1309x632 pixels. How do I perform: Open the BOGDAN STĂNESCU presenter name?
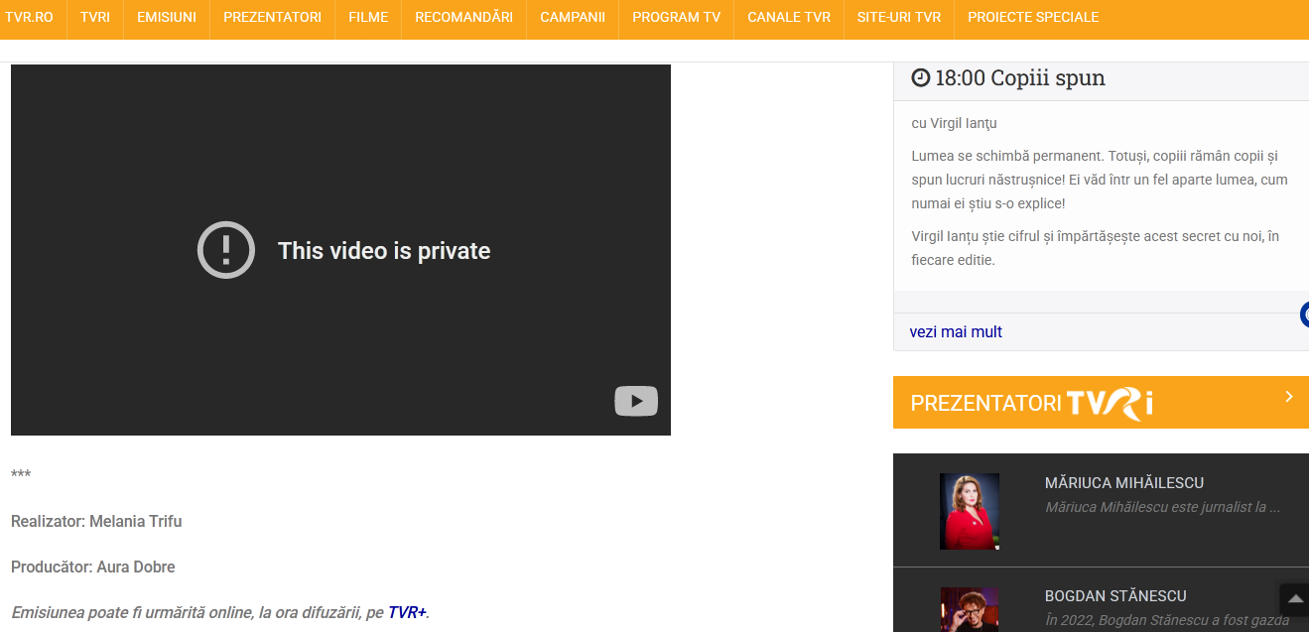(x=1115, y=596)
